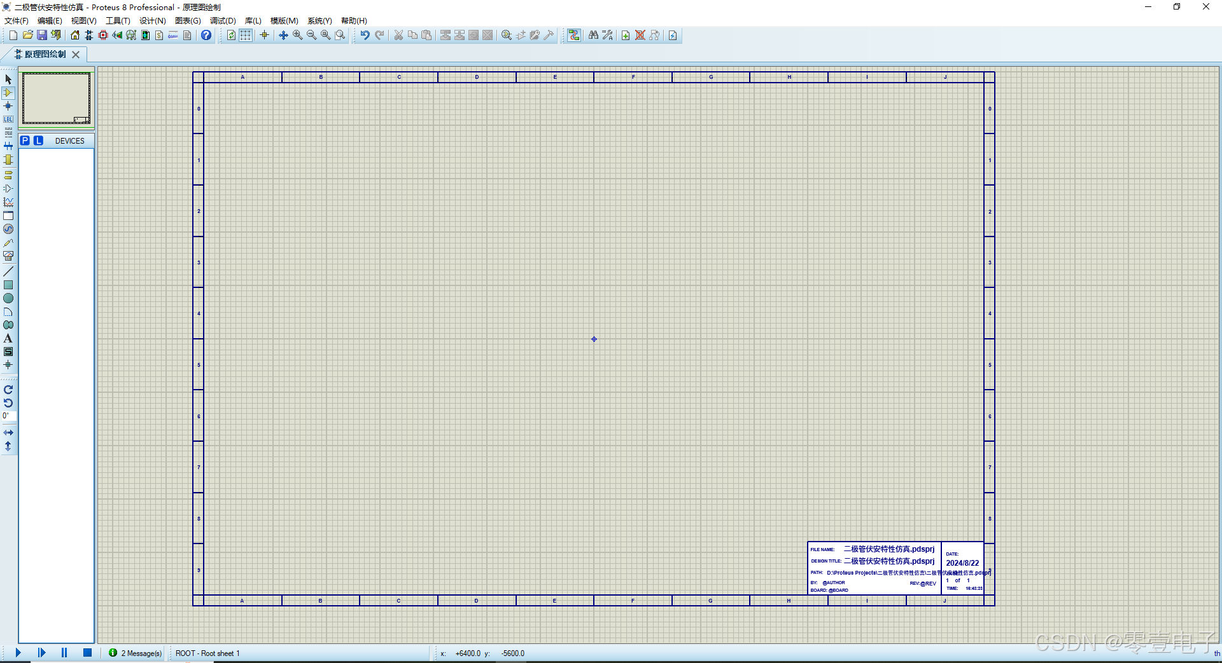Click the DEVICES list header
The image size is (1222, 663).
(70, 141)
